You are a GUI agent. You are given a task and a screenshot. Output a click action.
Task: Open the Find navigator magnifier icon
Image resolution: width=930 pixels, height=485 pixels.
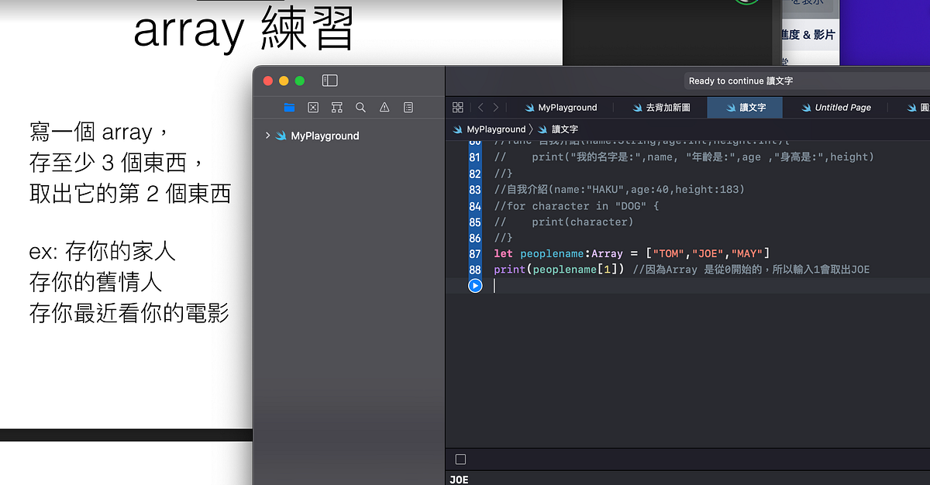pyautogui.click(x=360, y=108)
